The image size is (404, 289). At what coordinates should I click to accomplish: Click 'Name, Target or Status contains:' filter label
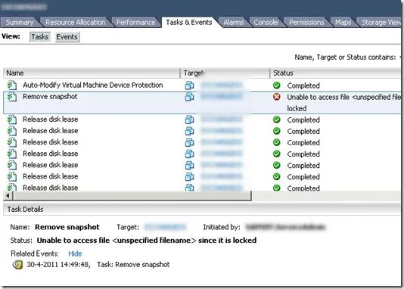pyautogui.click(x=345, y=57)
